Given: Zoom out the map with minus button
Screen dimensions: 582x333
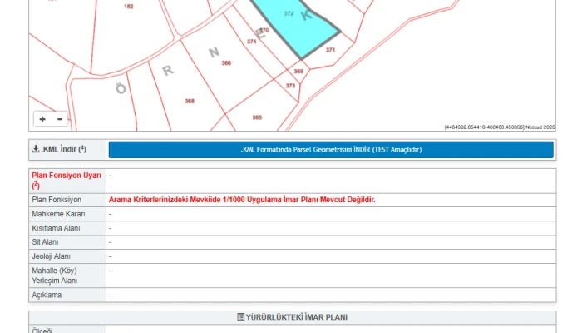Looking at the screenshot, I should click(59, 120).
